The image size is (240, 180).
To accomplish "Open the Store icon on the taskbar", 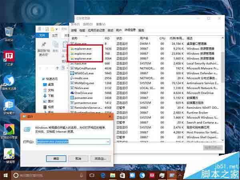I will tap(122, 176).
